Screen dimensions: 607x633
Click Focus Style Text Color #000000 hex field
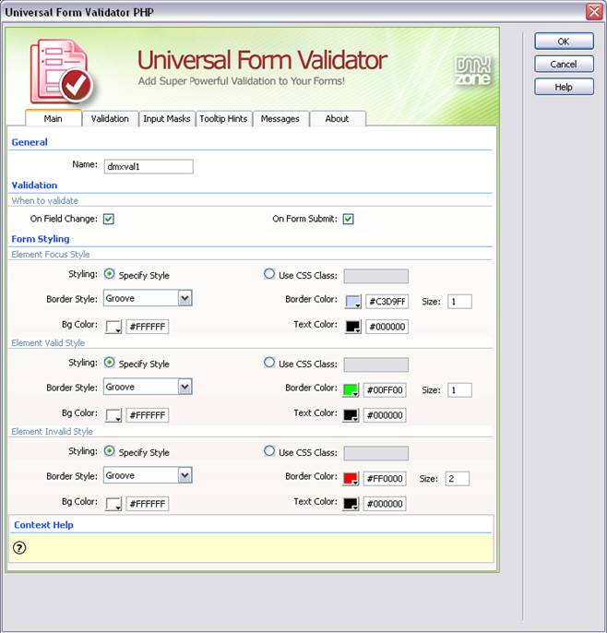[387, 327]
